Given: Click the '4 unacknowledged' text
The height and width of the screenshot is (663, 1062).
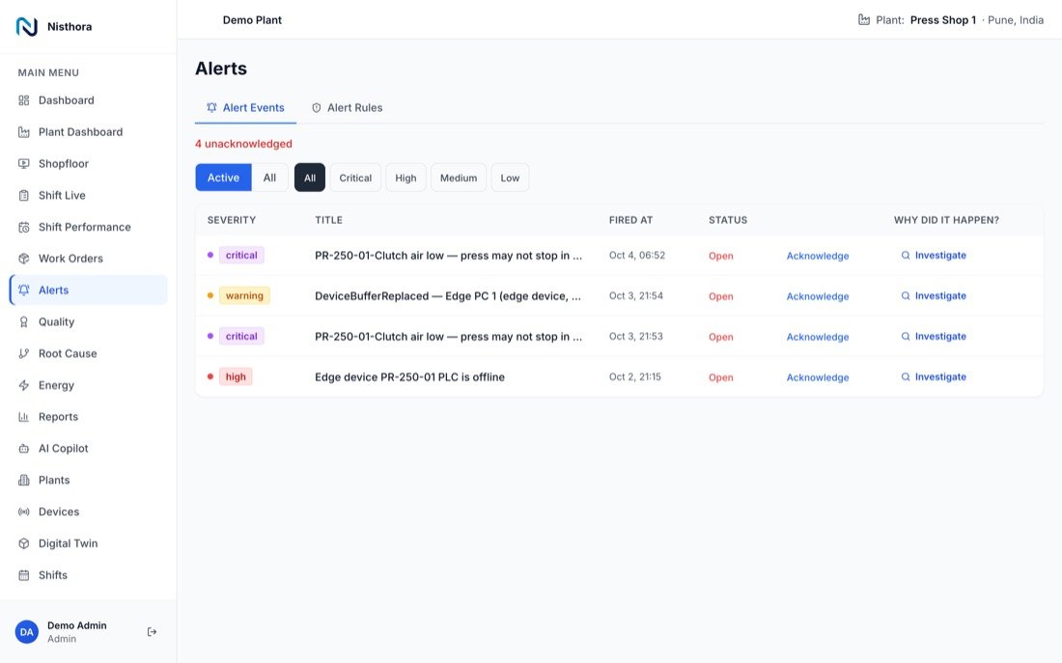Looking at the screenshot, I should tap(244, 144).
